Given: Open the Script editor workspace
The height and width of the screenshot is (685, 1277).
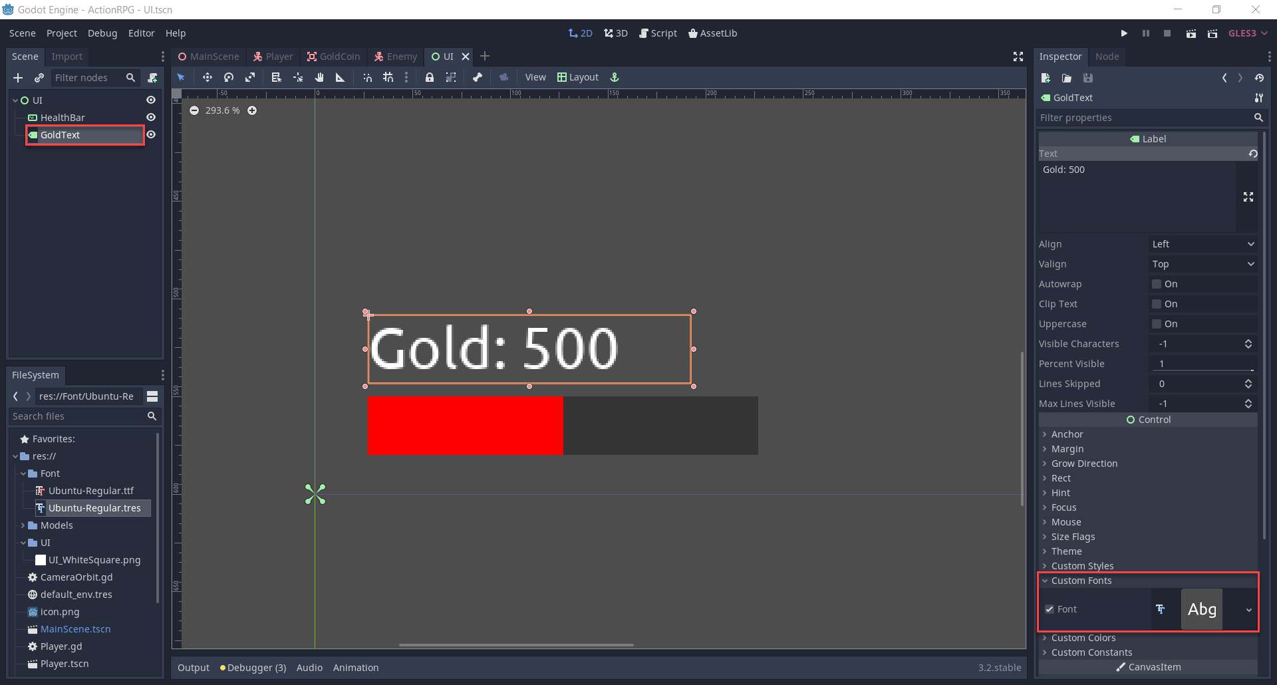Looking at the screenshot, I should pyautogui.click(x=658, y=33).
